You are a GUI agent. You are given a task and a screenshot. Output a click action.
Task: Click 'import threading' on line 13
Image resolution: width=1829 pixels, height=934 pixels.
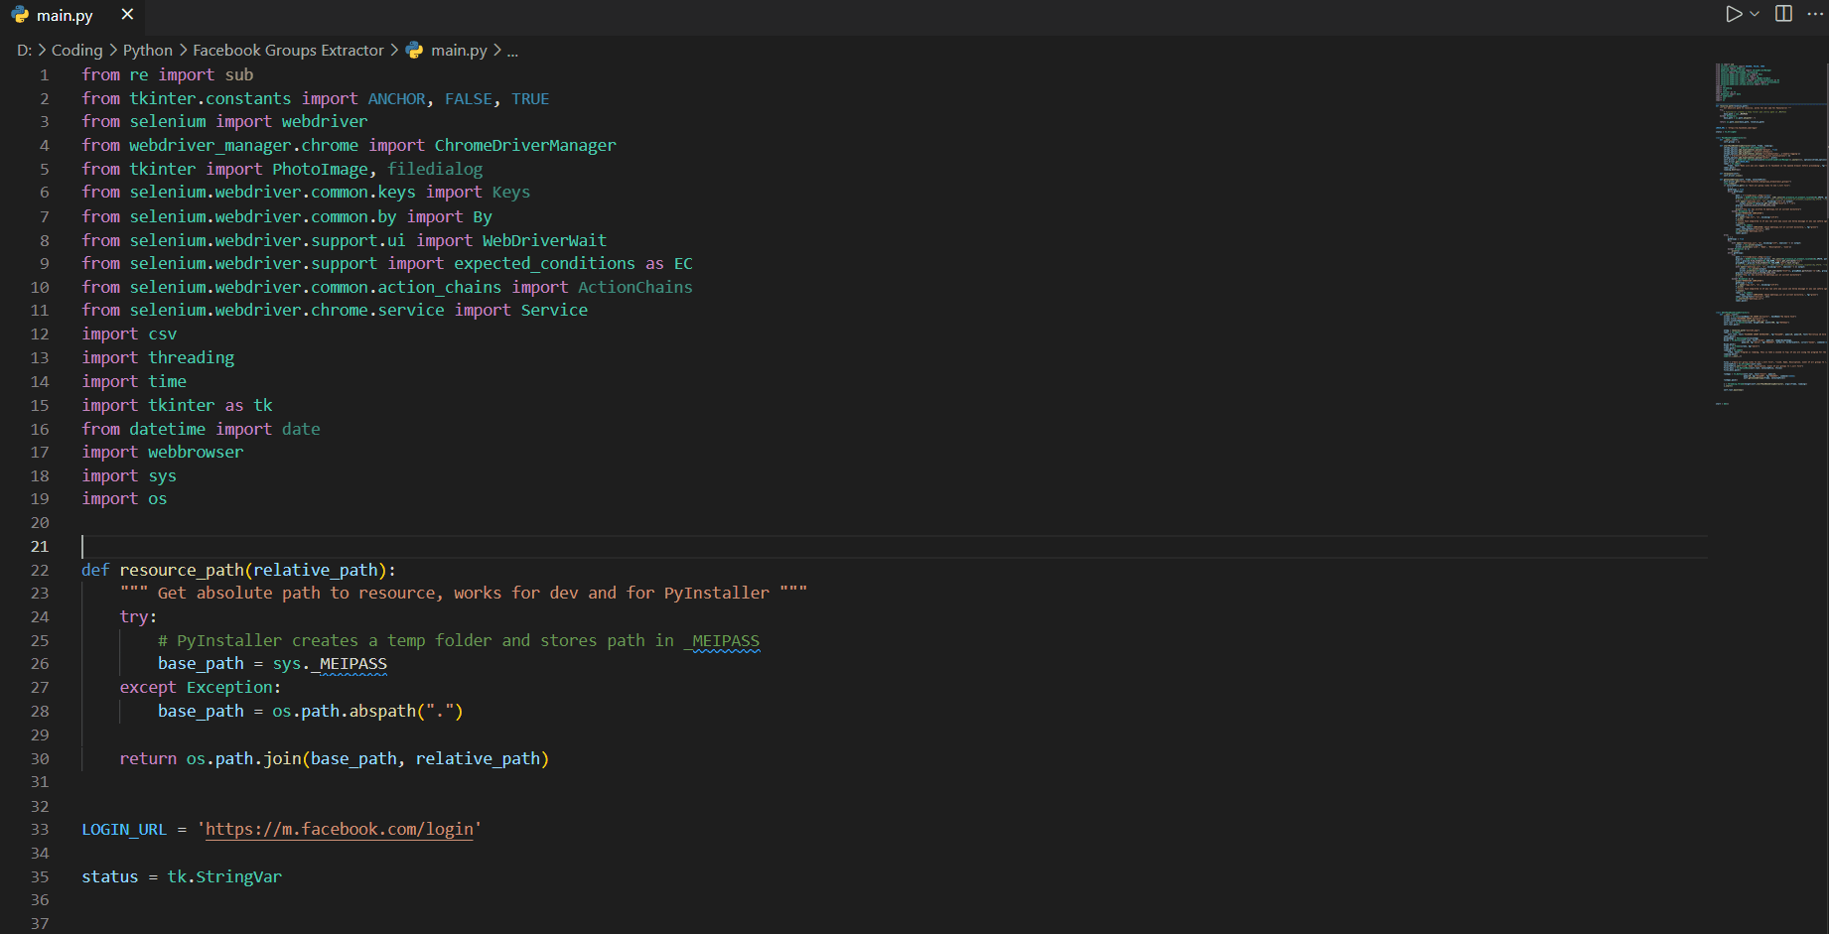coord(158,358)
